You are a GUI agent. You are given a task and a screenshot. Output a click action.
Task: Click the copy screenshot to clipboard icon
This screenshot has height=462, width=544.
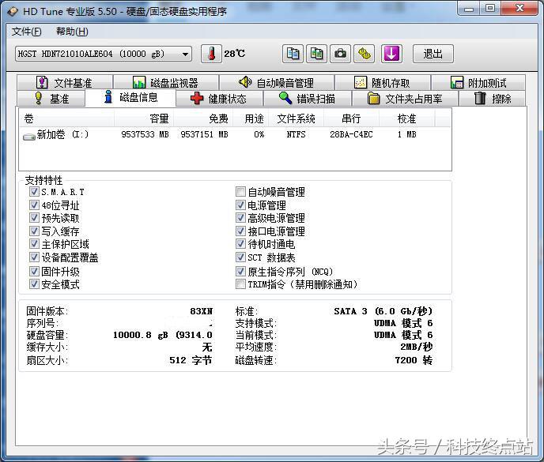(x=316, y=54)
